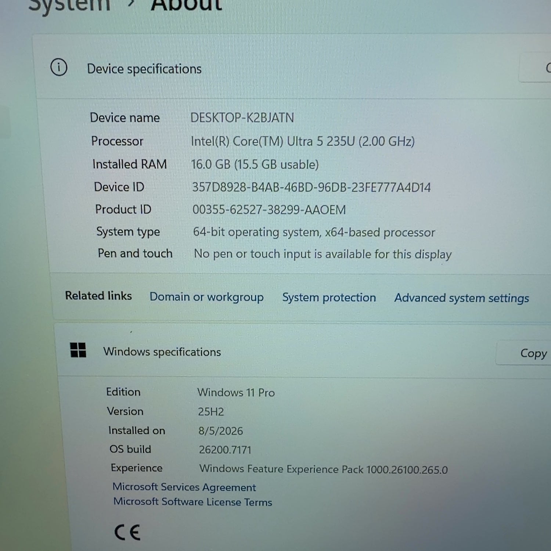Image resolution: width=551 pixels, height=551 pixels.
Task: Select the Product ID 00355-62527-38299-AAOEM
Action: (x=269, y=210)
